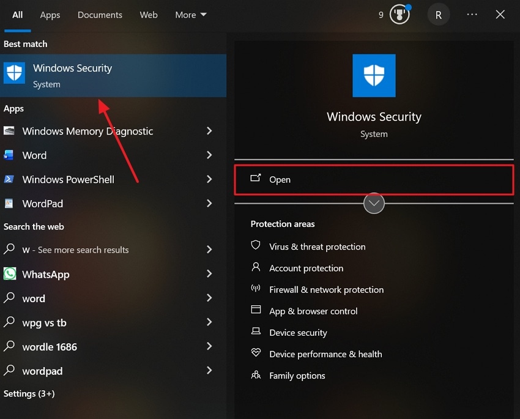Viewport: 520px width, 419px height.
Task: Click the ellipsis options menu
Action: click(472, 14)
